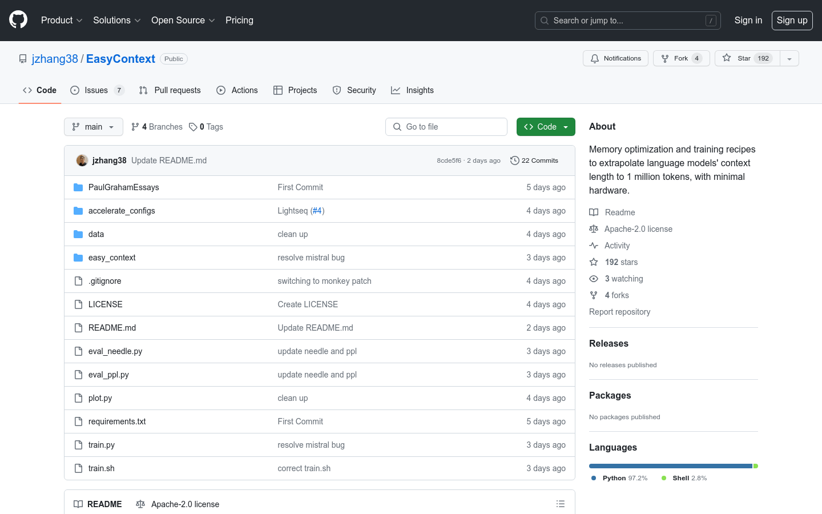
Task: Click the Go to file search field
Action: [x=446, y=127]
